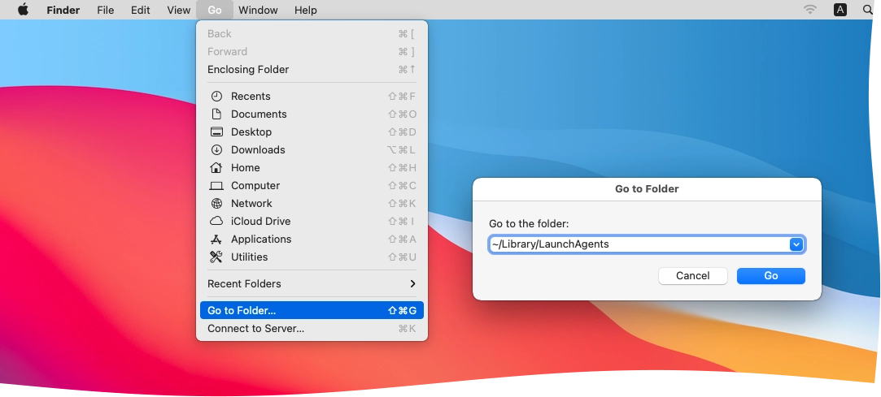Select Utilities label in Go menu
881x397 pixels.
tap(250, 257)
